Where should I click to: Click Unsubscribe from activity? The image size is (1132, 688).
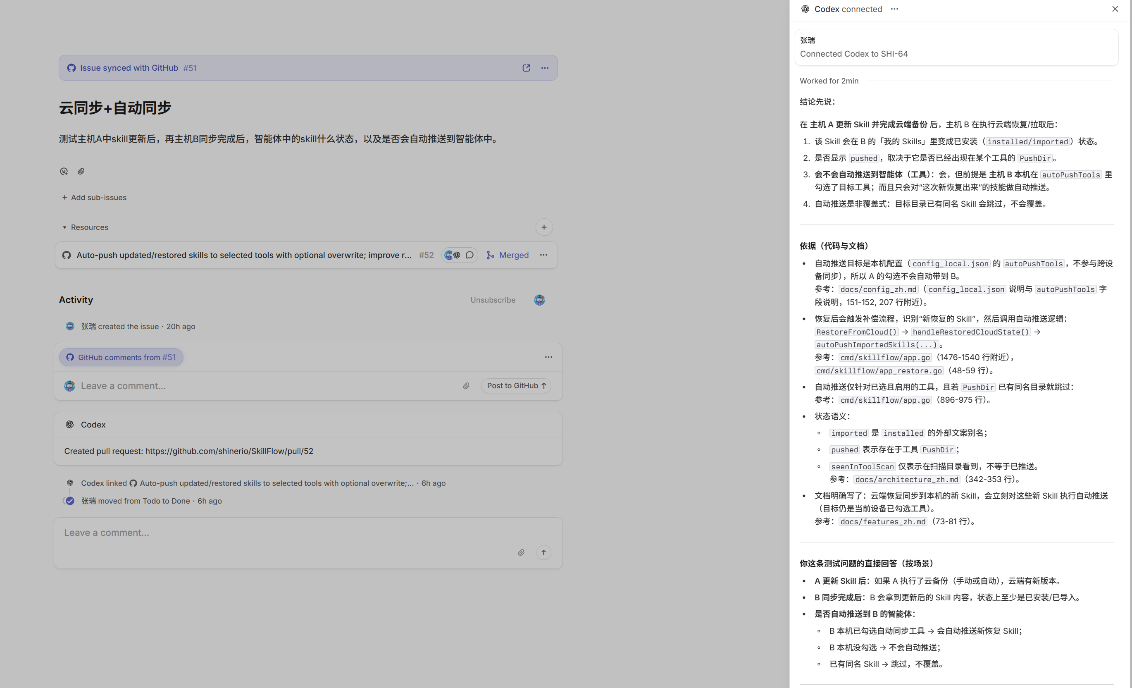coord(493,300)
